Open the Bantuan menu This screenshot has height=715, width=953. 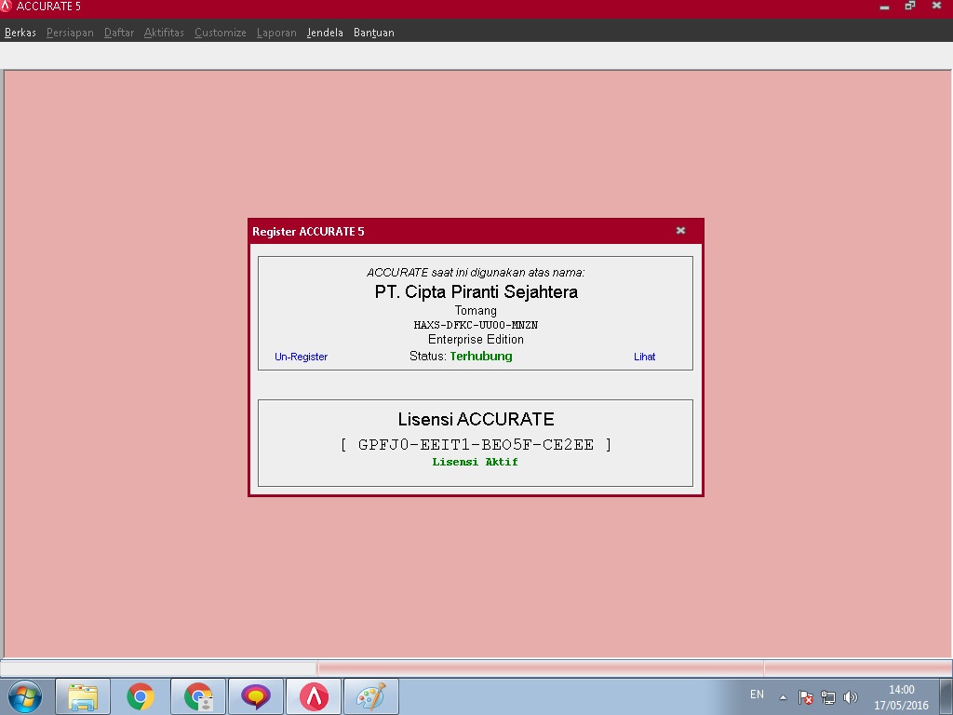tap(373, 33)
